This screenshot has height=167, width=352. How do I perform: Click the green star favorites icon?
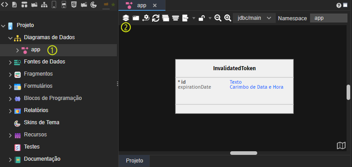tap(113, 5)
